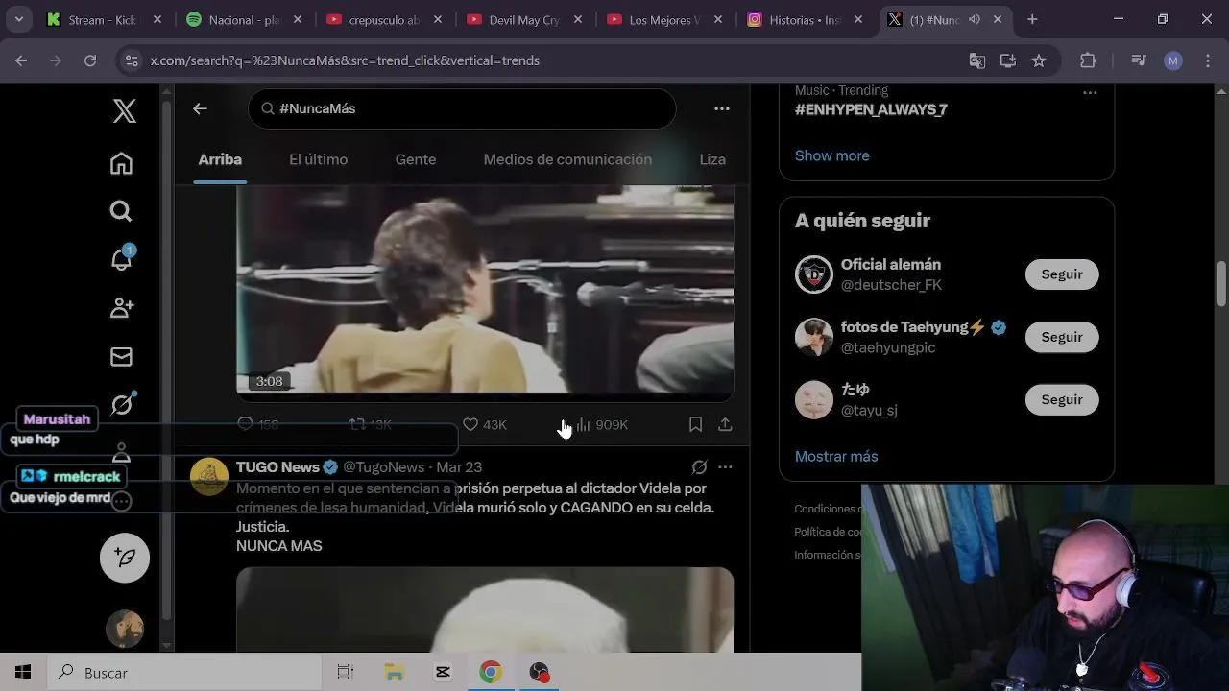Go back with the search arrow
Screen dimensions: 1229x691
coord(200,108)
